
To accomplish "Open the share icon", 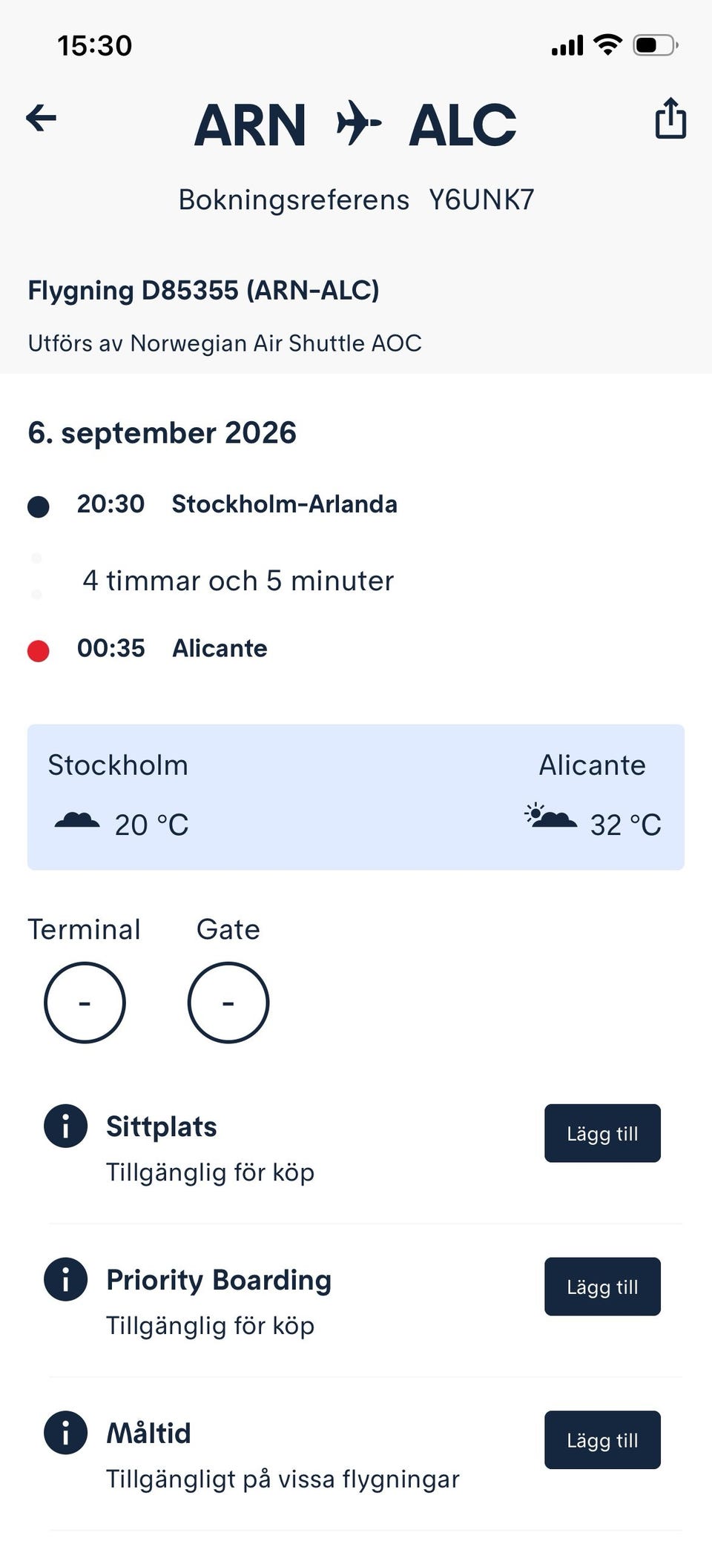I will (x=670, y=118).
